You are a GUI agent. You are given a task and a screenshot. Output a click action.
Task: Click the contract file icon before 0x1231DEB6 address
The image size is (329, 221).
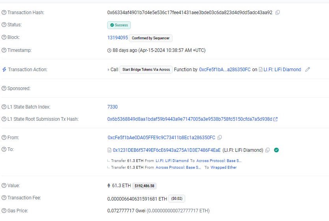pos(109,150)
